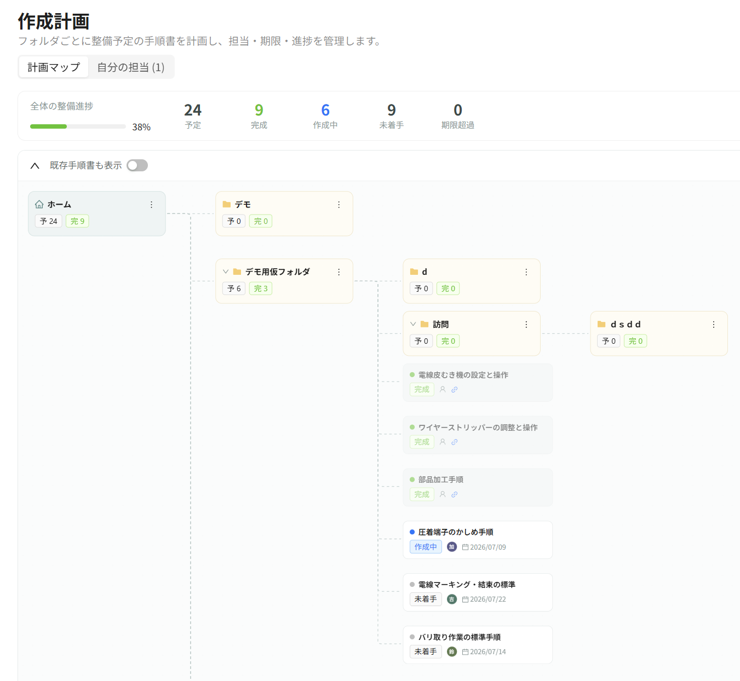Open the link icon on ワイヤーストリッパーの調整と操作
Screen dimensions: 740x681
click(455, 442)
